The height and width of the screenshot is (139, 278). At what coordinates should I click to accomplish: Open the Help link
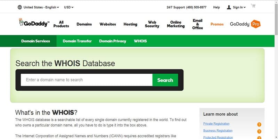click(216, 7)
